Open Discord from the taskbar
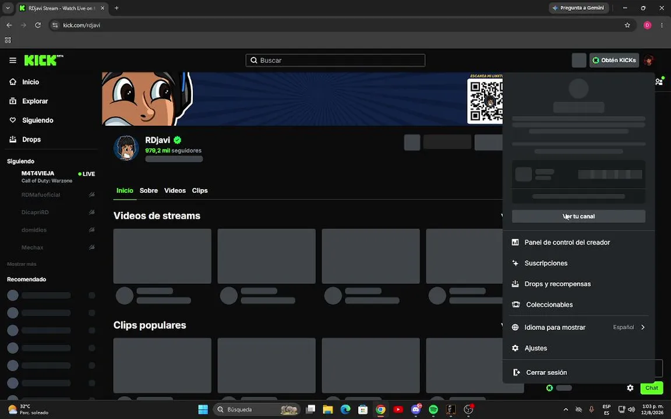671x419 pixels. [415, 410]
